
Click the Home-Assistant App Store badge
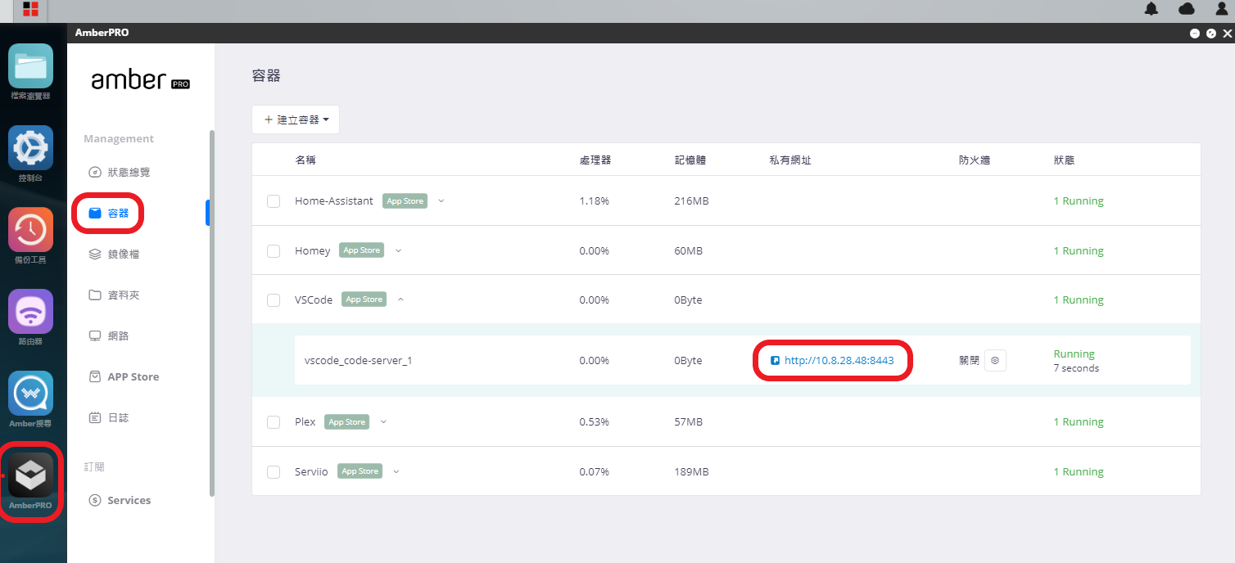pos(405,201)
